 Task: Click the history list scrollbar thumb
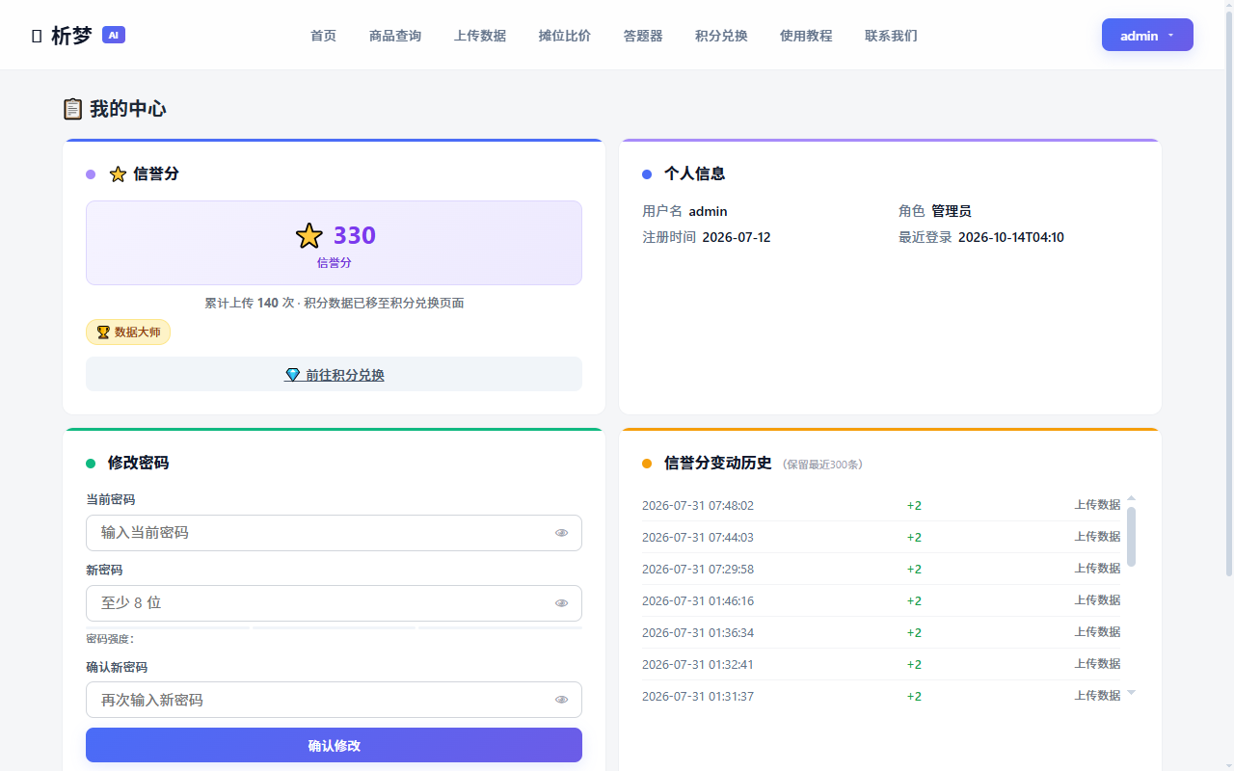1131,537
